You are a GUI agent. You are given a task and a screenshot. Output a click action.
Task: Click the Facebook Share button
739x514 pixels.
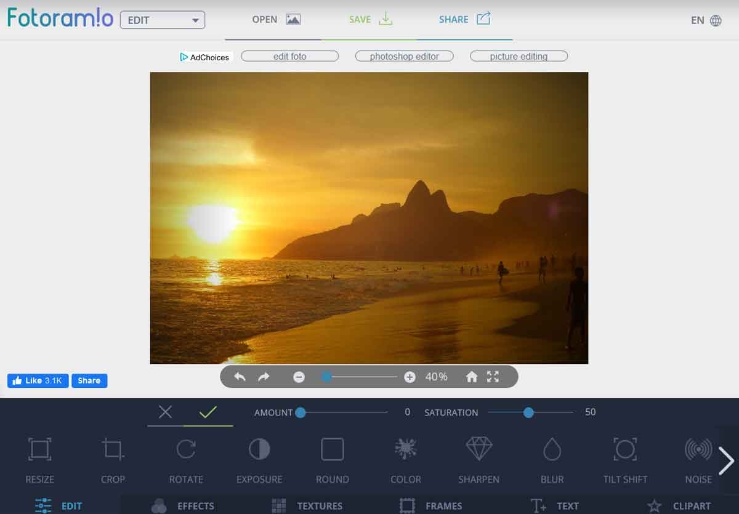tap(89, 380)
